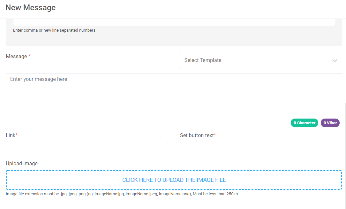Click the 'Link' field label

pyautogui.click(x=11, y=135)
